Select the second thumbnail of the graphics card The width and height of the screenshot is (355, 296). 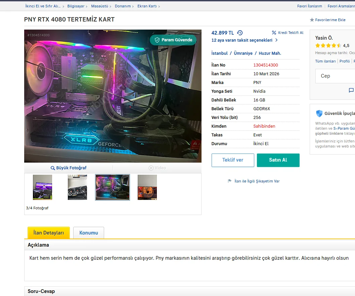[78, 187]
